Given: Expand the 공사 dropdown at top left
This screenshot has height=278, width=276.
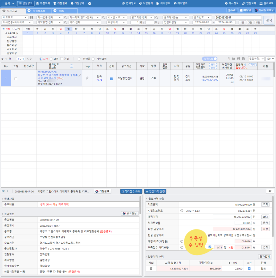Looking at the screenshot, I should pos(8,3).
